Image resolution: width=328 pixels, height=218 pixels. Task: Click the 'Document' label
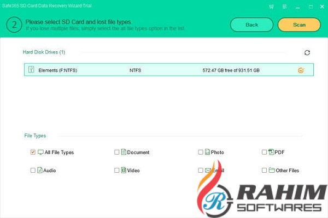138,152
